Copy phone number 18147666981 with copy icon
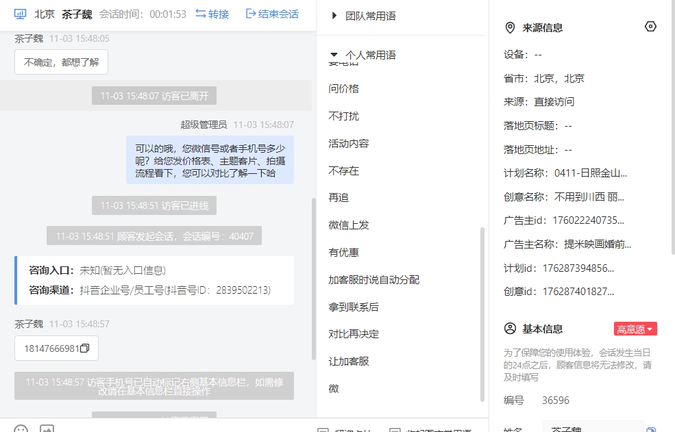675x432 pixels. click(85, 348)
